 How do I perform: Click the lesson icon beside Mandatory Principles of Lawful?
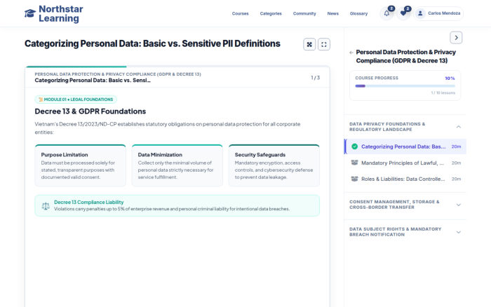coord(354,163)
